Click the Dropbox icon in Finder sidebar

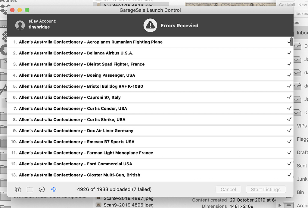point(4,9)
